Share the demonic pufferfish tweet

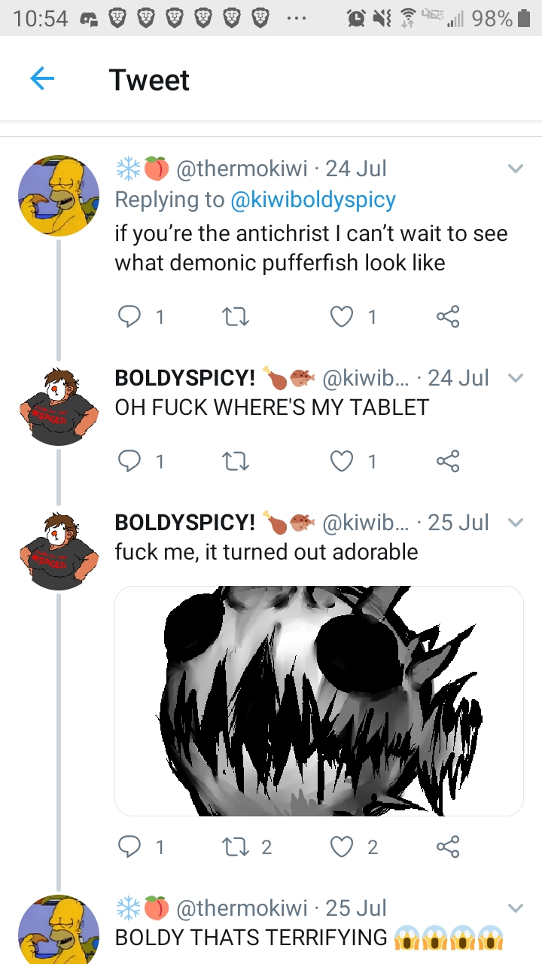(448, 317)
